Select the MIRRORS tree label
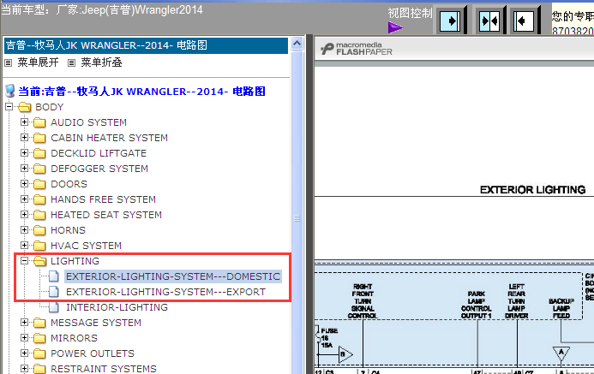594x374 pixels. (x=74, y=338)
